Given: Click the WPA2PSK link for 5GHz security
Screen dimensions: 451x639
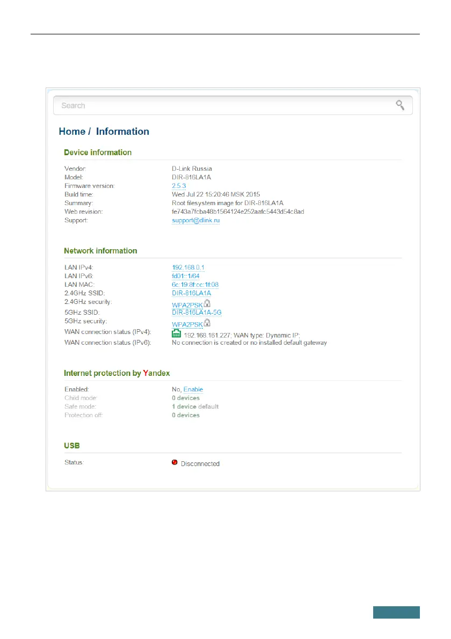Looking at the screenshot, I should 187,325.
